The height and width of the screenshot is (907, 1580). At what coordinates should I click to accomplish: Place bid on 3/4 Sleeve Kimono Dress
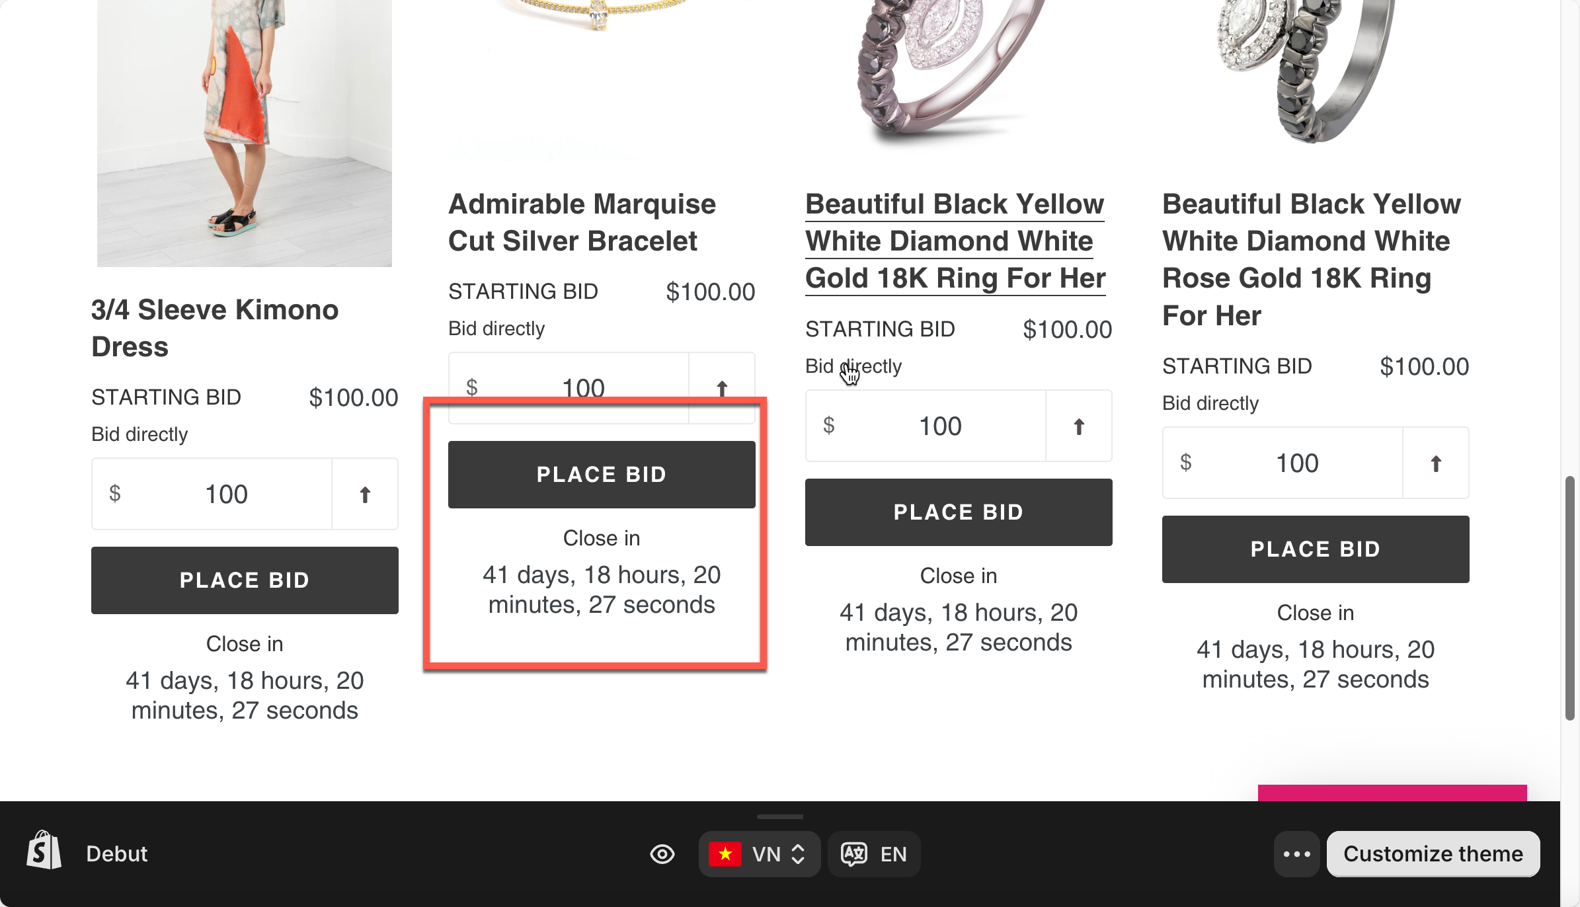(245, 580)
